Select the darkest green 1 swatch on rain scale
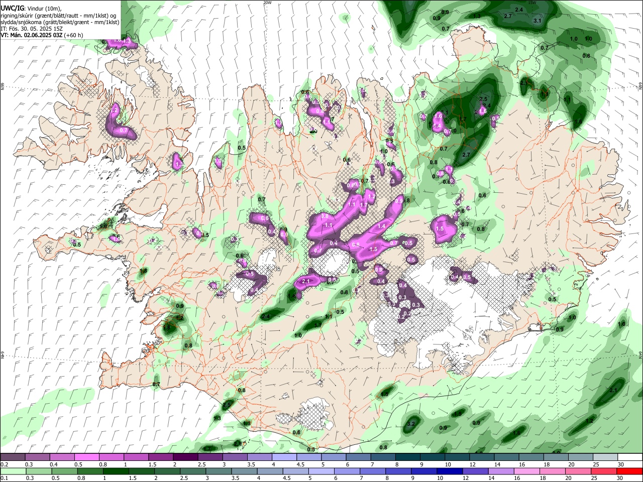Screen dimensions: 643x482 pyautogui.click(x=116, y=471)
